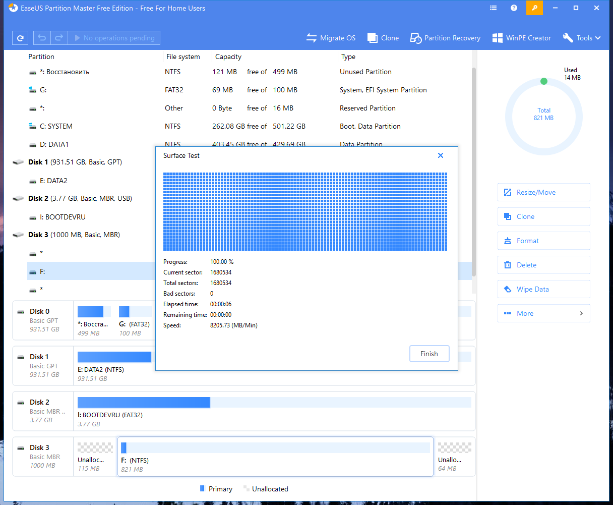Screen dimensions: 613x505
Task: Select the Migrate OS tool
Action: (x=331, y=38)
